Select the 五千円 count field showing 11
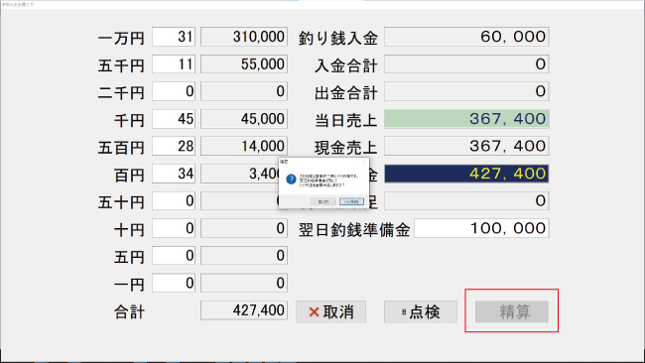 (x=174, y=64)
